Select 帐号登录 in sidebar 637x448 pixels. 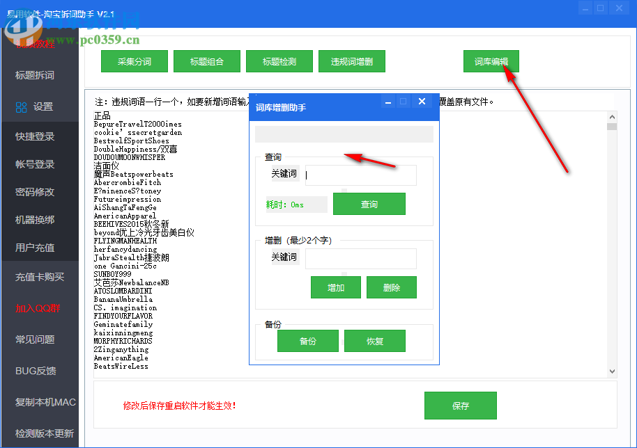(x=35, y=164)
